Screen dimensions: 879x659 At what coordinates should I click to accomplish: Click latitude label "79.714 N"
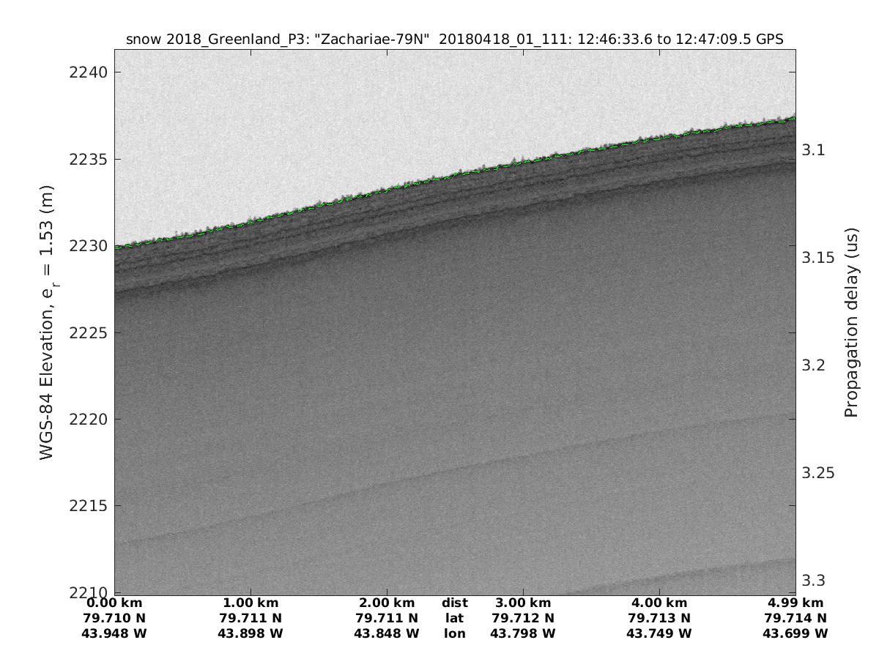[795, 618]
